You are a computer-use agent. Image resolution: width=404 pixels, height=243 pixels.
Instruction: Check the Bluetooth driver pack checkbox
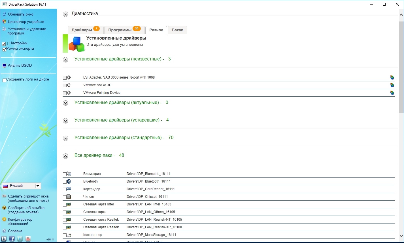[x=65, y=182]
